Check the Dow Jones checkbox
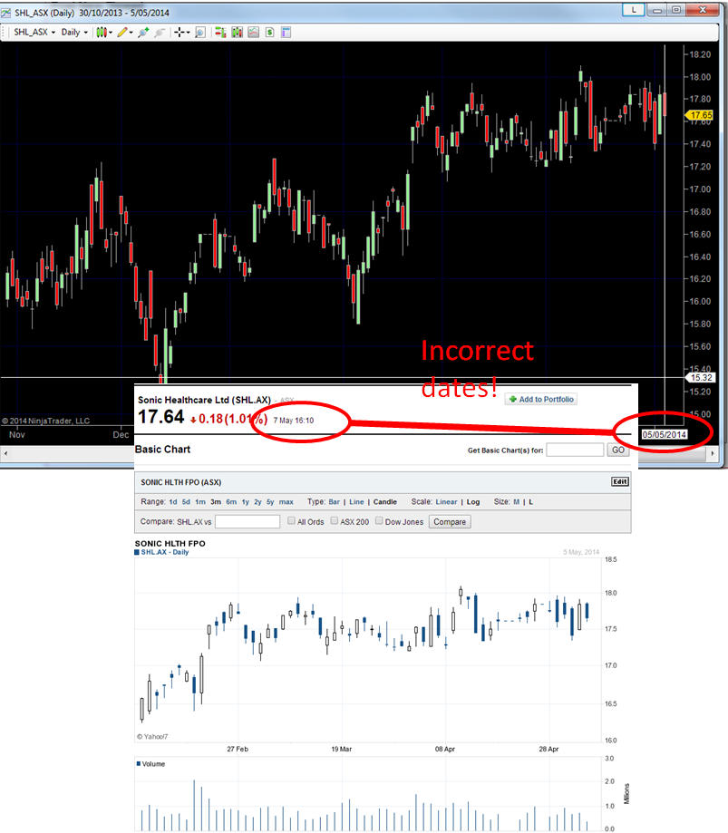Screen dimensions: 728x833 [379, 520]
